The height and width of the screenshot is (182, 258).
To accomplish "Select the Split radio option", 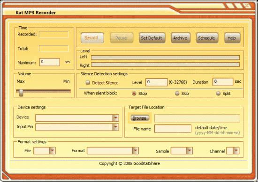I will [218, 94].
